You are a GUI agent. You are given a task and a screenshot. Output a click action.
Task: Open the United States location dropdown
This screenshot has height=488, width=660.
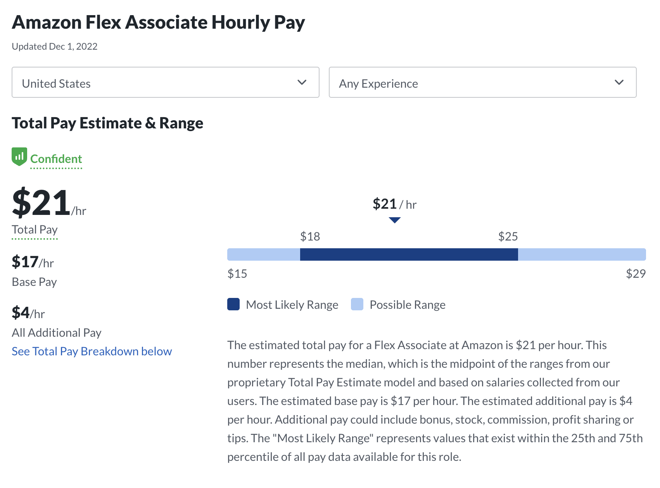point(166,82)
